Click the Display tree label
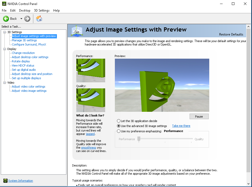Viewport: 252px width, 187px height. tap(12, 49)
